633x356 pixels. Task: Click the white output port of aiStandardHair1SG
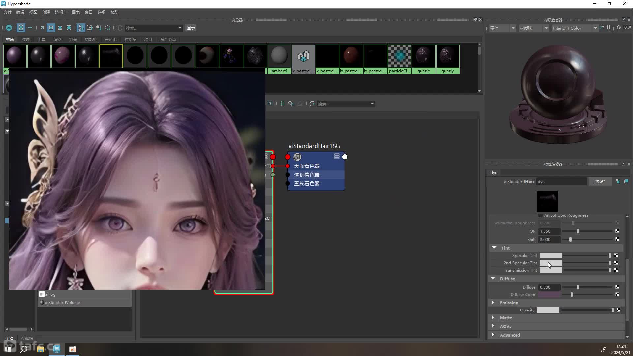[345, 157]
